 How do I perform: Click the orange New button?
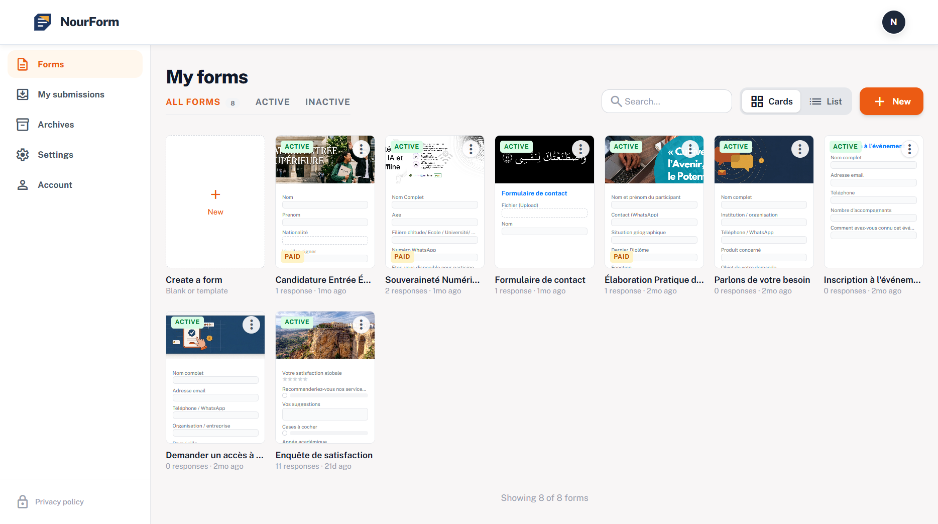[x=891, y=101]
